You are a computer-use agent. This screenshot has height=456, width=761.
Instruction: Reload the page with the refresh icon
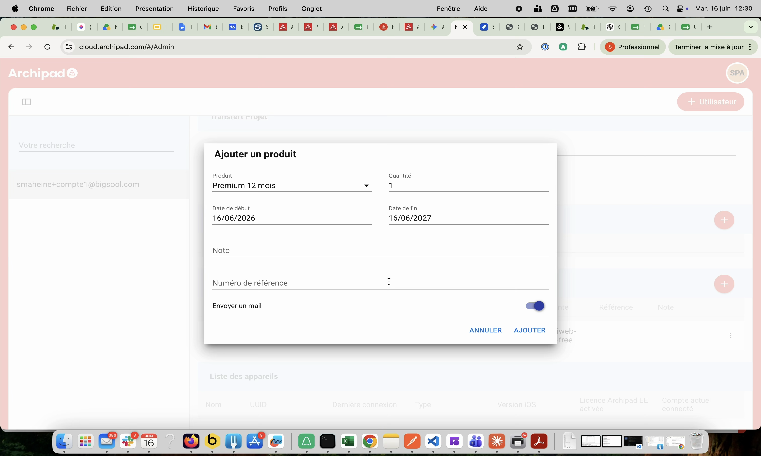click(47, 47)
